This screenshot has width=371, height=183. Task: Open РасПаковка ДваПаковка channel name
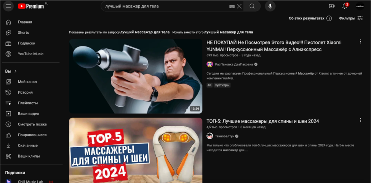coord(234,64)
